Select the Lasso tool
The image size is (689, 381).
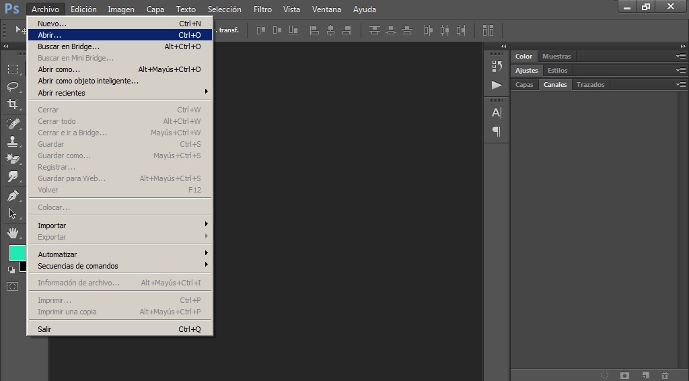click(x=13, y=87)
